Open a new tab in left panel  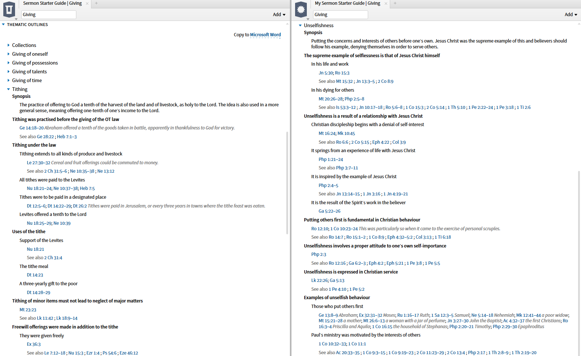pyautogui.click(x=96, y=3)
